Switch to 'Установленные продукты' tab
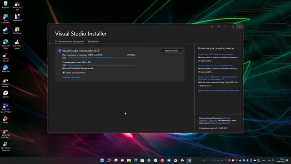 coord(69,41)
